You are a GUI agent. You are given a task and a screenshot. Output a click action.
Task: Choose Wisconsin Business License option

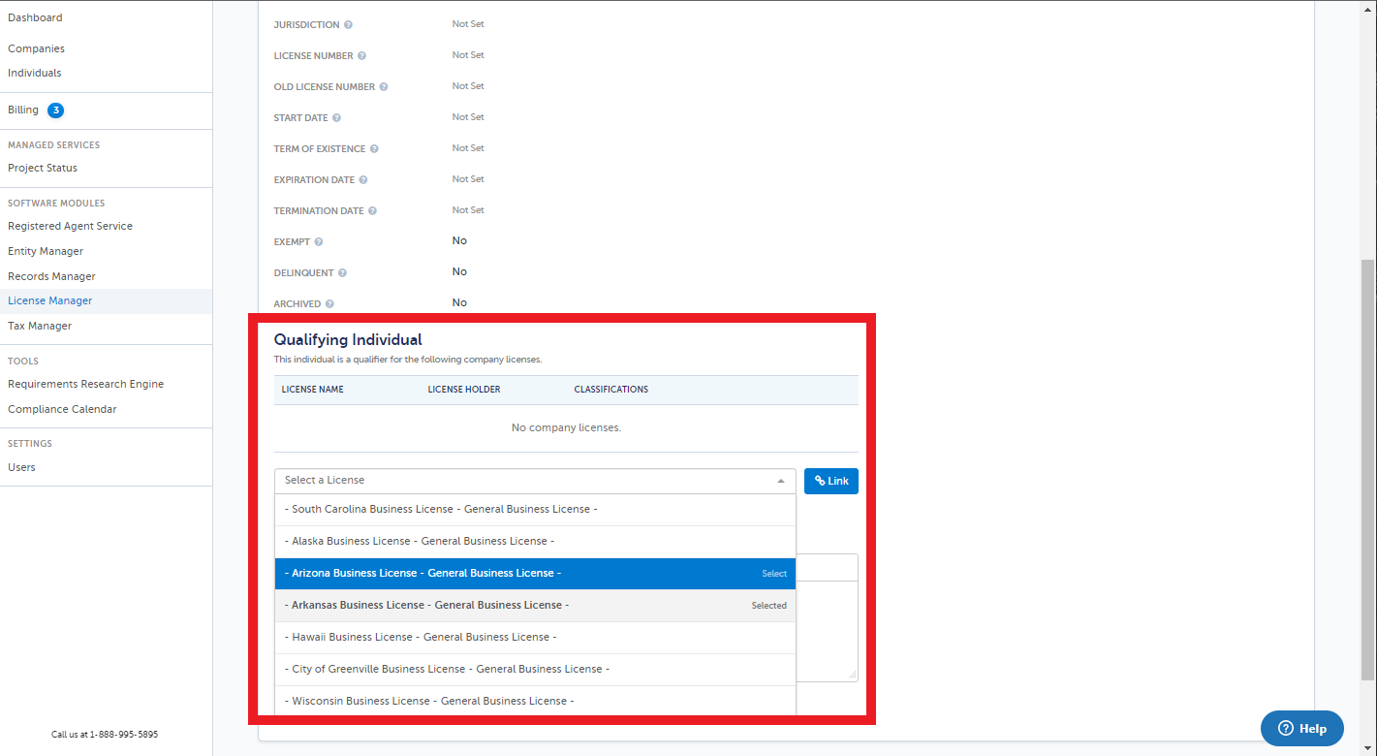pos(535,701)
